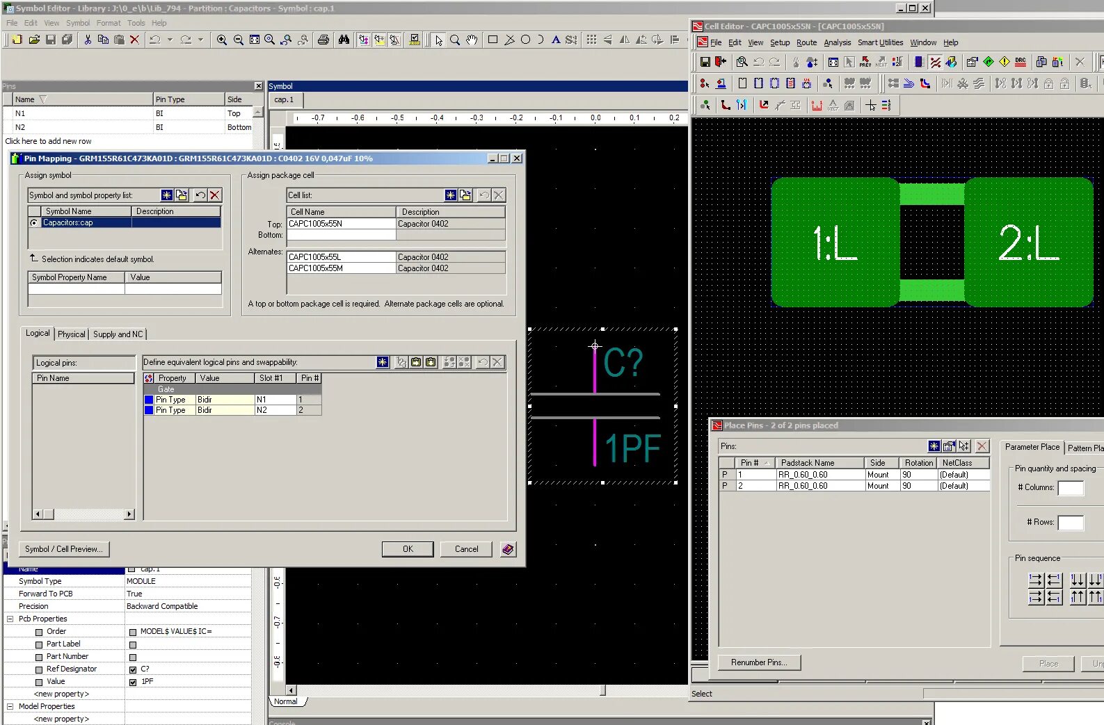Click new-row star icon in equivalent logical pins bar
This screenshot has height=725, width=1104.
[x=383, y=362]
